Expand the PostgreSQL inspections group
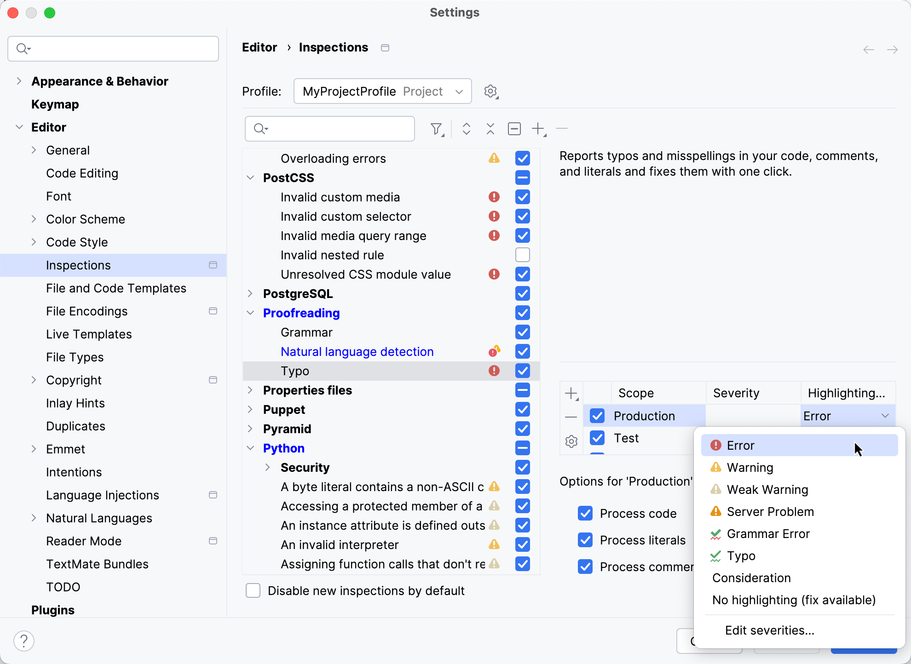 coord(250,293)
